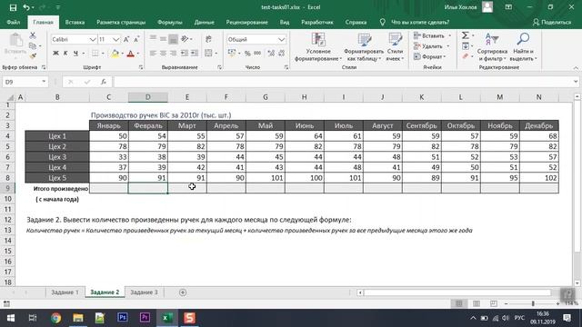Undo the last action
This screenshot has width=582, height=327.
click(x=26, y=7)
